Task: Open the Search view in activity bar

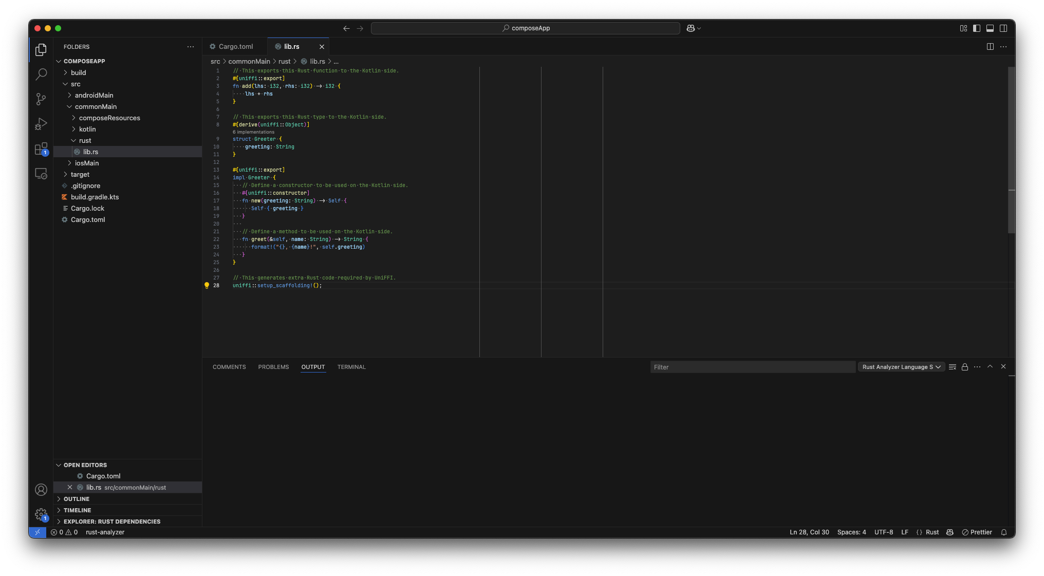Action: pyautogui.click(x=41, y=74)
